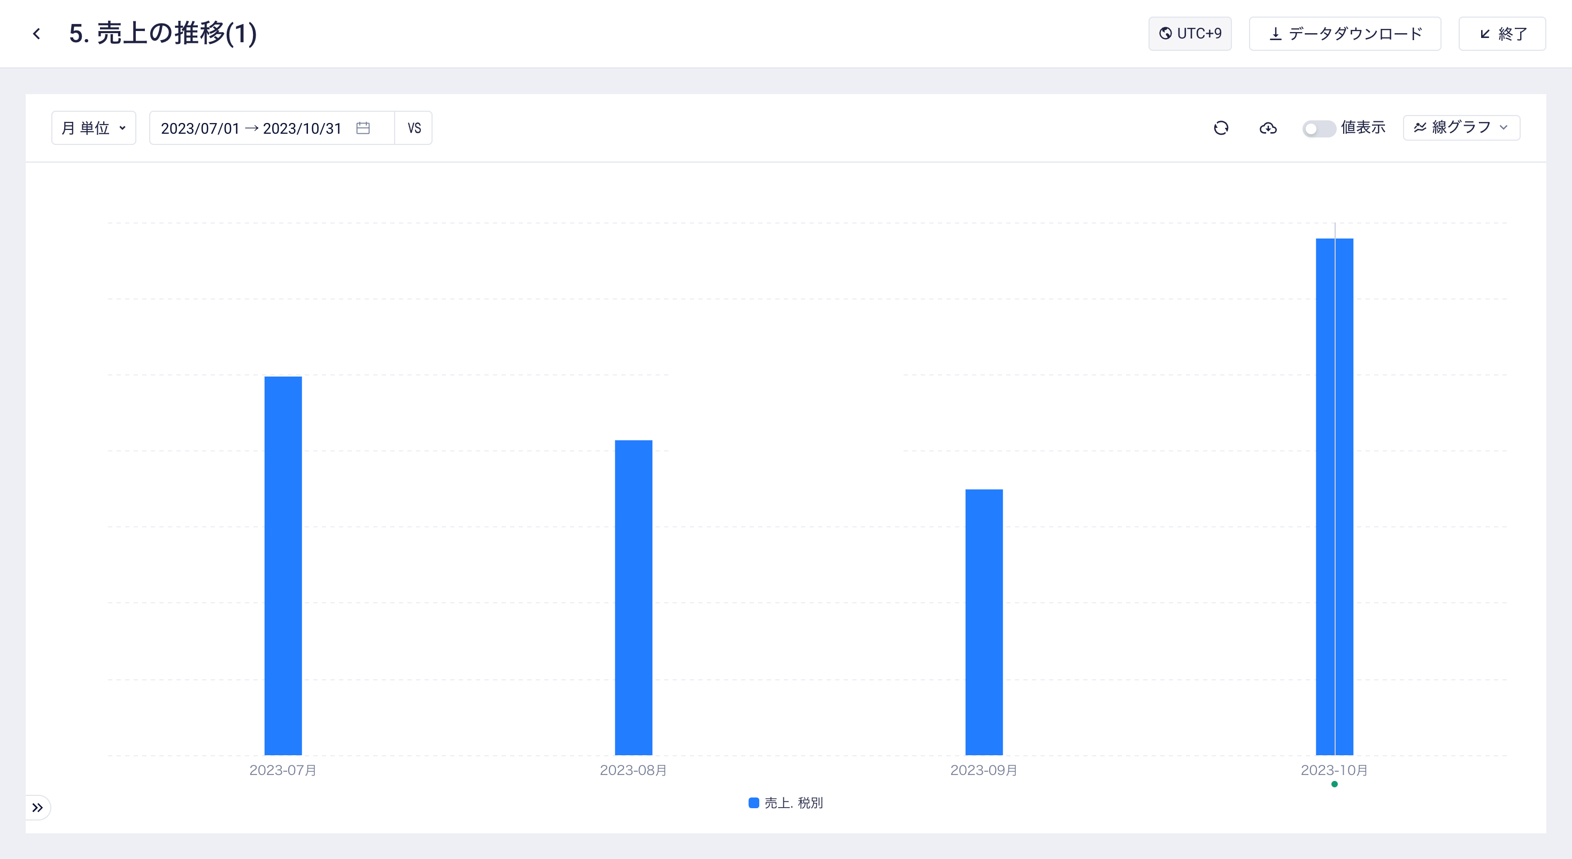Click the 2023-08月 axis label
Screen dimensions: 1572x859
tap(633, 770)
